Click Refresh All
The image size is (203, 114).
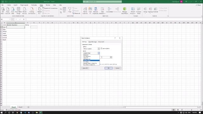[39, 11]
